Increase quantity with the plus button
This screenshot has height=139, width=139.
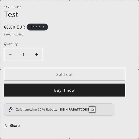click(x=37, y=54)
